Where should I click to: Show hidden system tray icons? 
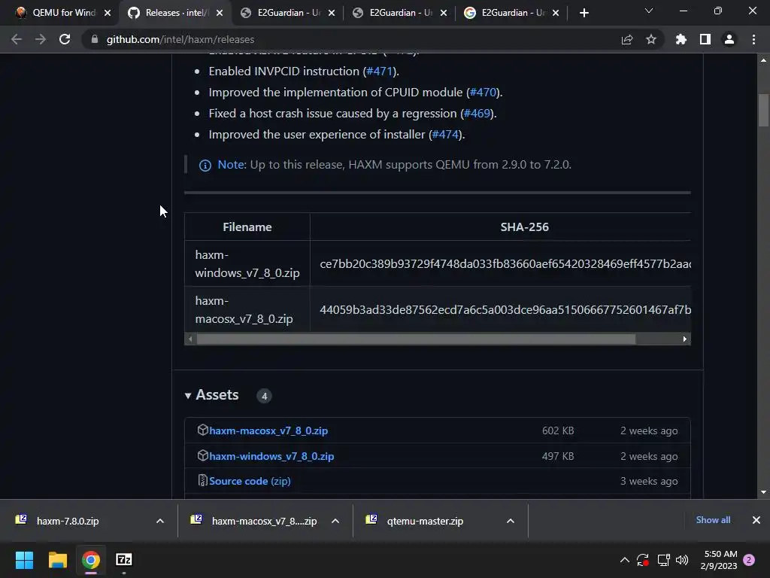625,560
